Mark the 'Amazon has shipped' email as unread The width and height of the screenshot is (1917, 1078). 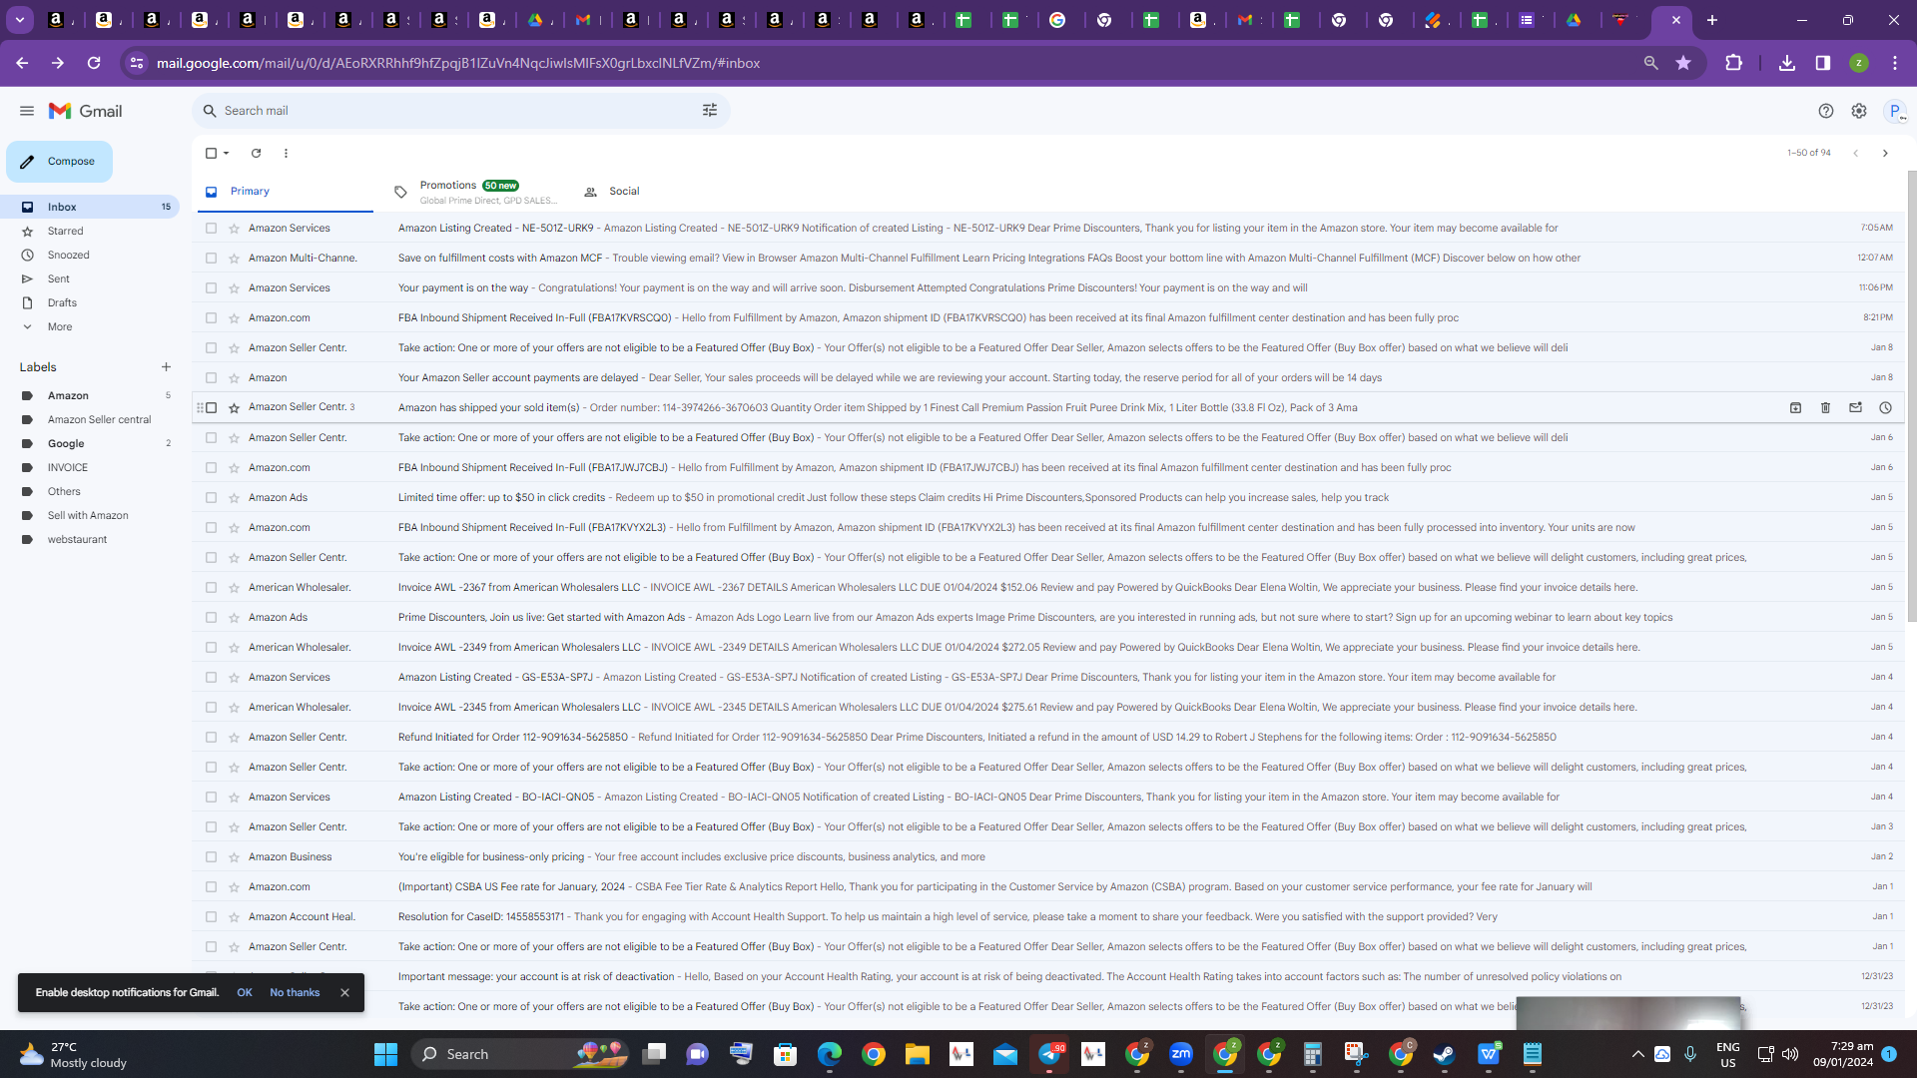pyautogui.click(x=1855, y=408)
